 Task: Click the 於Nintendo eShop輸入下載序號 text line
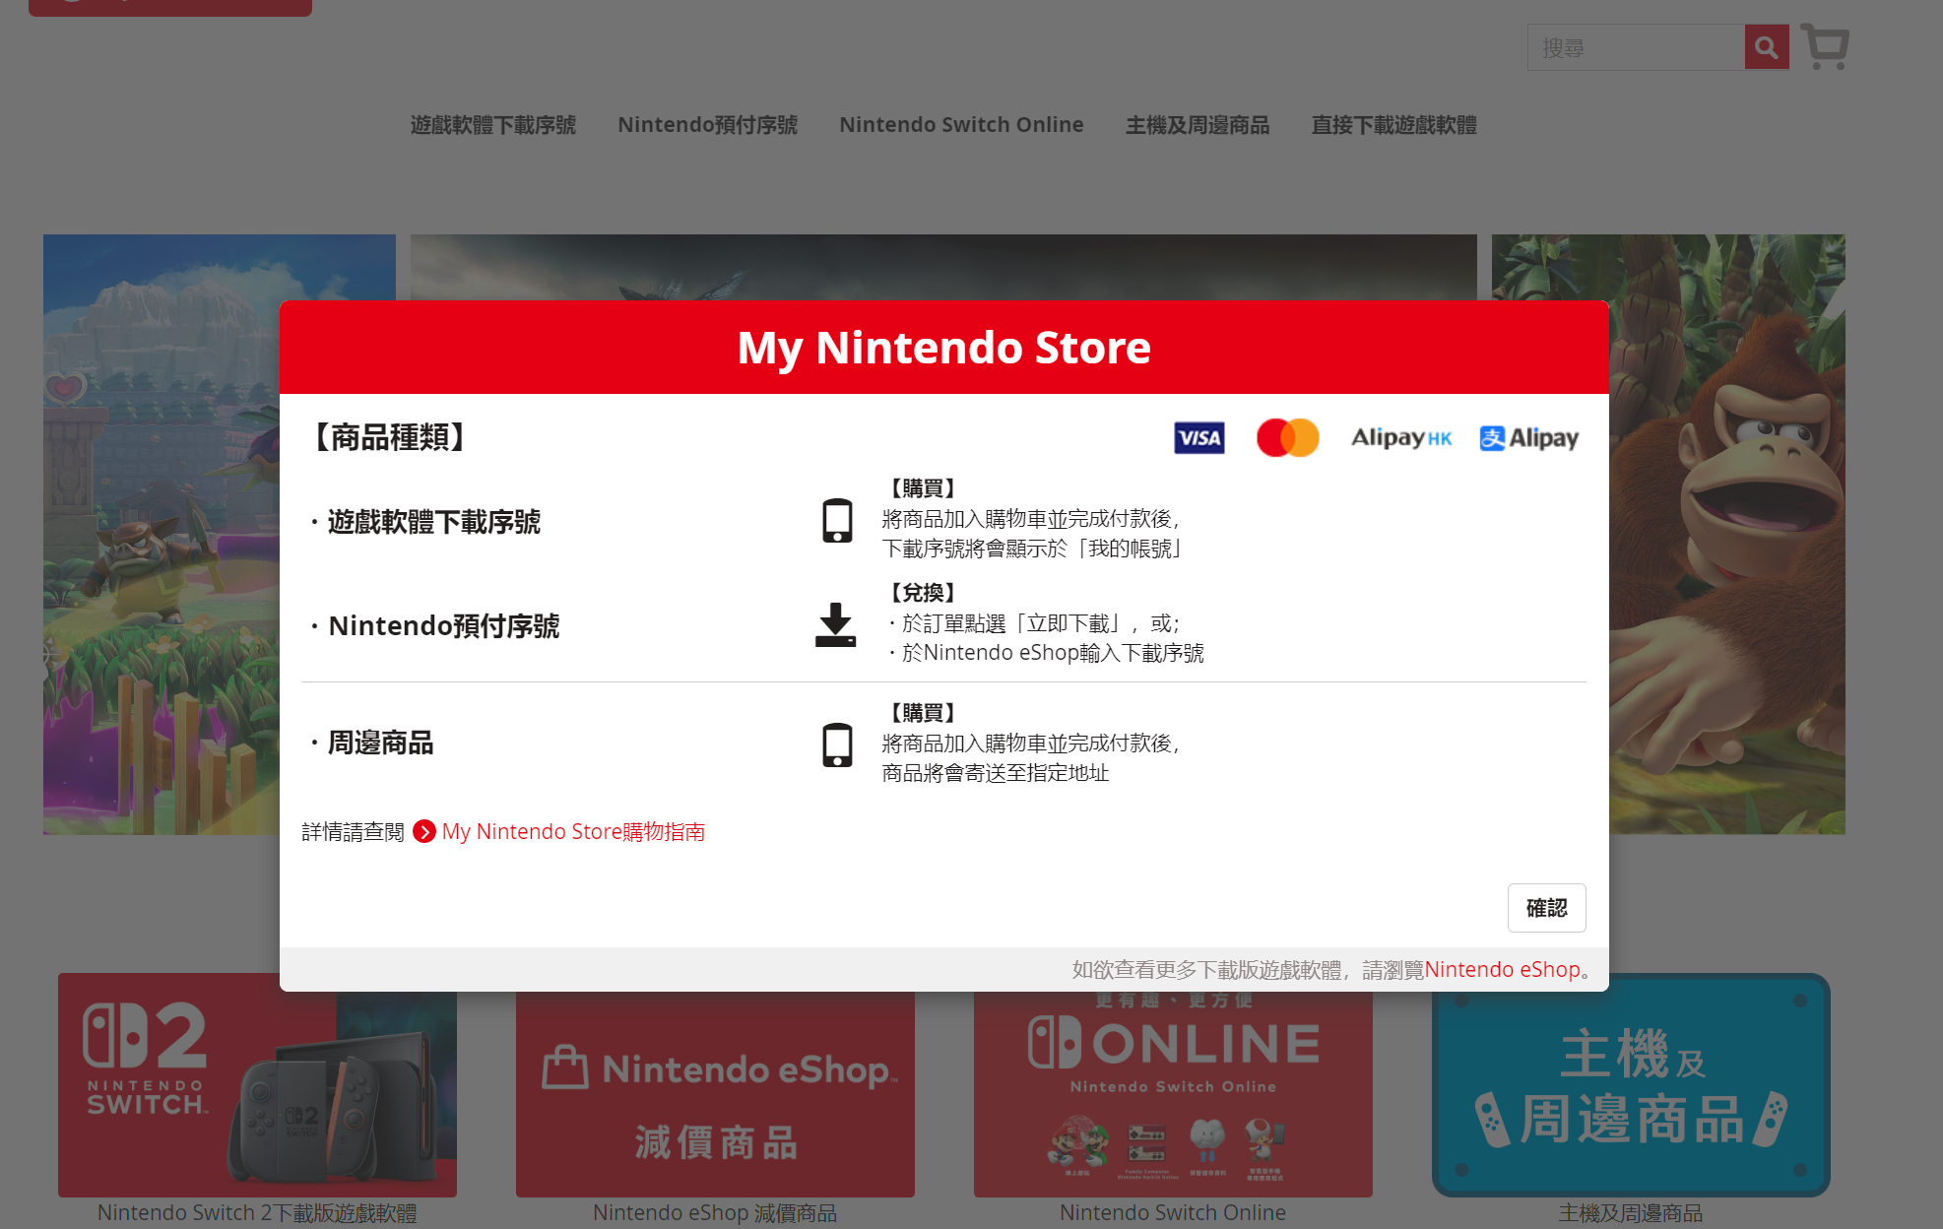click(1053, 653)
